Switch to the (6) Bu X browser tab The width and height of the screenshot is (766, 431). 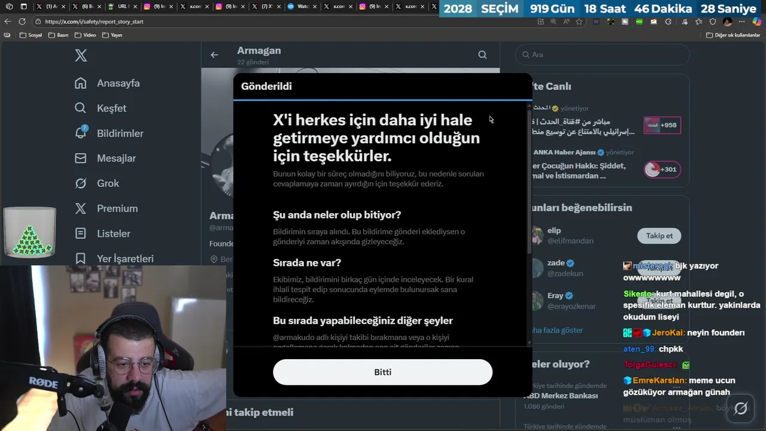point(86,7)
